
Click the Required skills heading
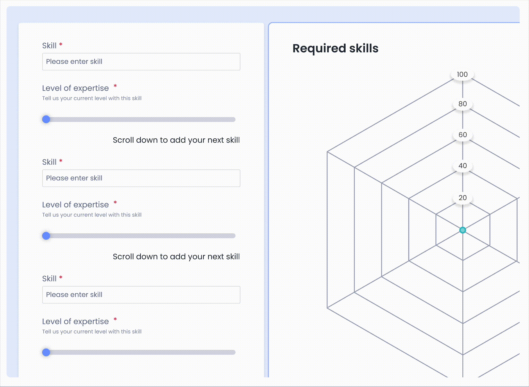tap(335, 48)
